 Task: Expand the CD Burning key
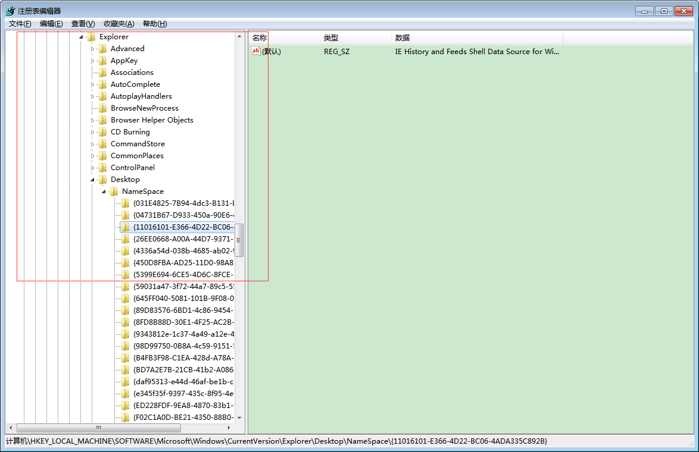pyautogui.click(x=92, y=132)
